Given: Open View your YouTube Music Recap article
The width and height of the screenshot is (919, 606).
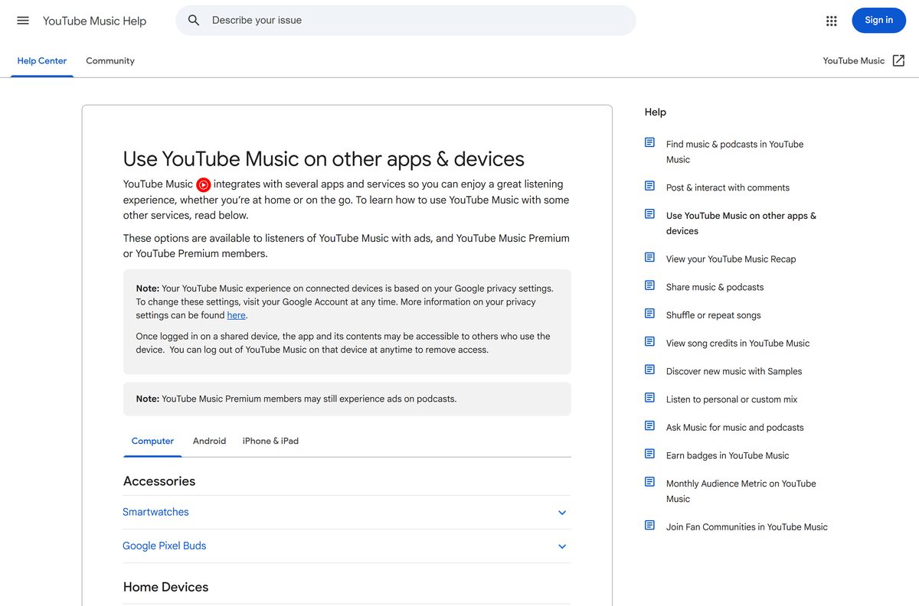Looking at the screenshot, I should (x=731, y=259).
